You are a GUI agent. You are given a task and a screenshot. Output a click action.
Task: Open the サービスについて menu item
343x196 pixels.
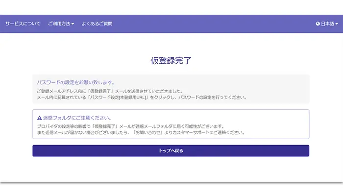23,24
